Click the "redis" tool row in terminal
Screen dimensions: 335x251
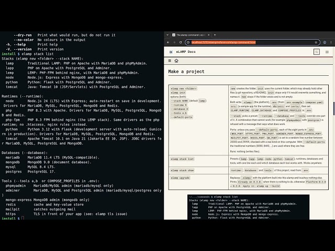click(x=44, y=204)
